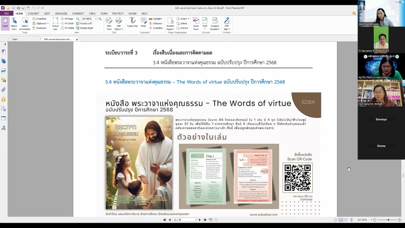This screenshot has height=228, width=405.
Task: Select the Hand tool
Action: pos(5,23)
